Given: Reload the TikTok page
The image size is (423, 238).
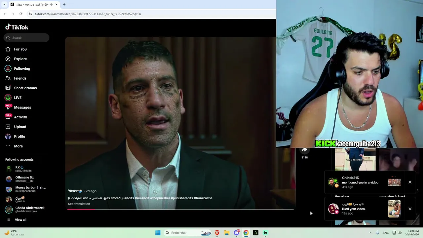Looking at the screenshot, I should click(21, 14).
